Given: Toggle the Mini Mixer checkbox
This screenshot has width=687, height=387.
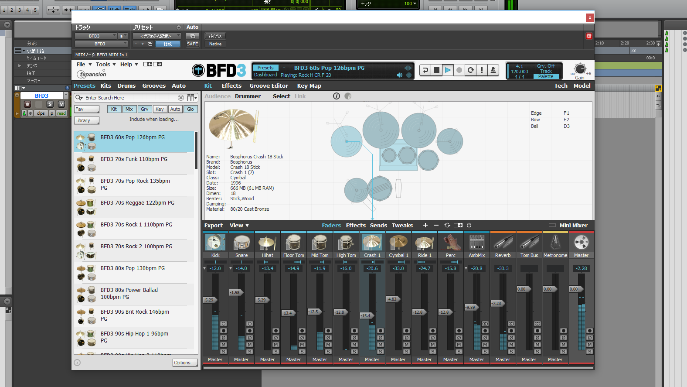Looking at the screenshot, I should click(552, 225).
